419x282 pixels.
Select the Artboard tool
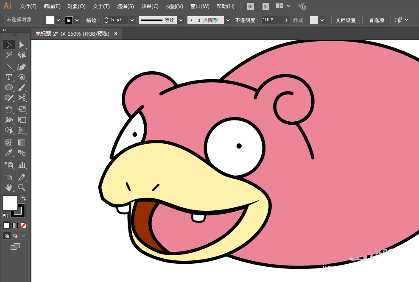point(9,177)
